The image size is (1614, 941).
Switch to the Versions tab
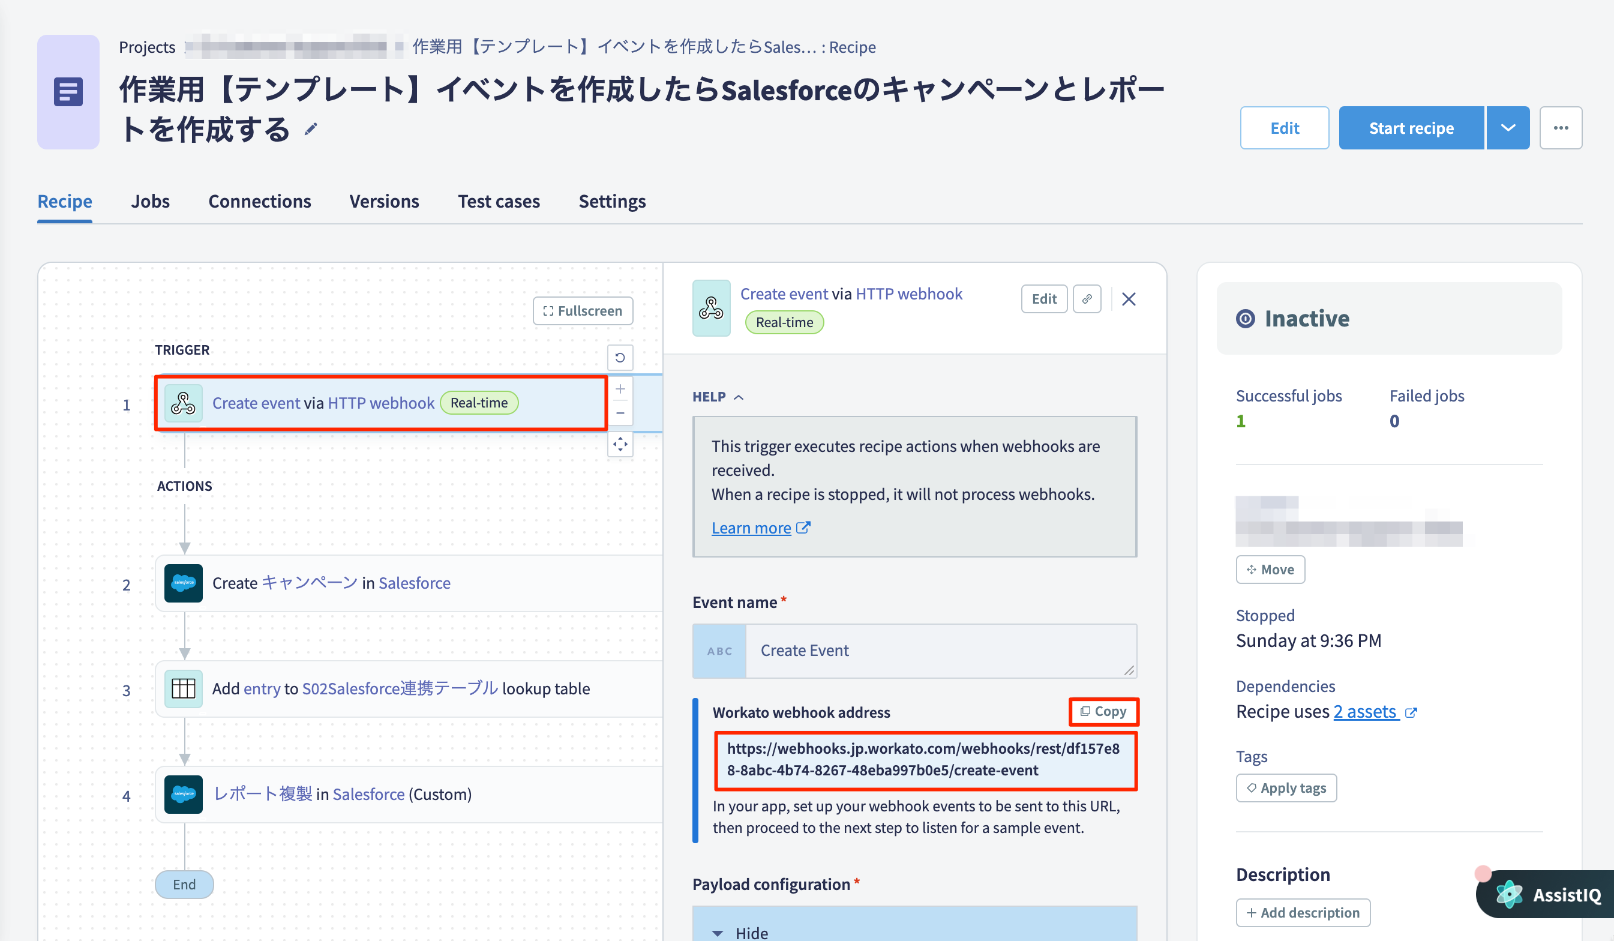[x=383, y=201]
